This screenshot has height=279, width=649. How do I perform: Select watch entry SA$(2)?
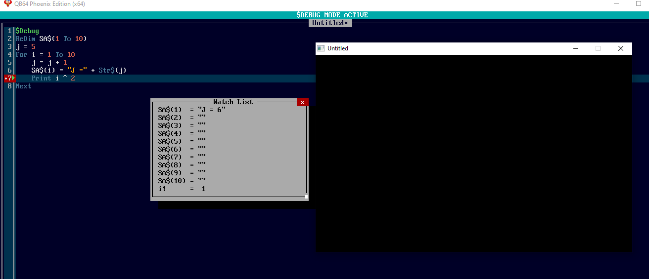(x=182, y=118)
